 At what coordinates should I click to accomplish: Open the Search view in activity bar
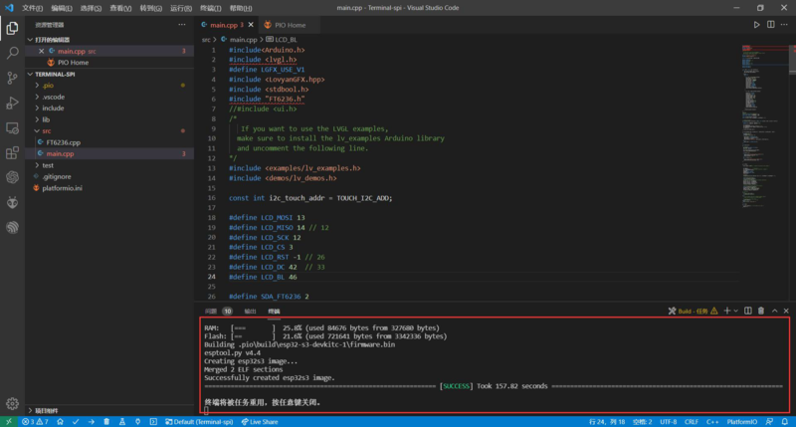12,53
